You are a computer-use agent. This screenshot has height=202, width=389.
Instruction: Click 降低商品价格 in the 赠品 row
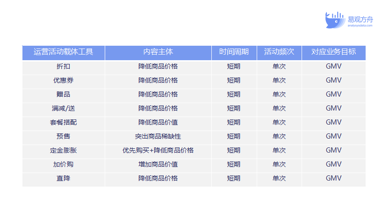pos(158,94)
